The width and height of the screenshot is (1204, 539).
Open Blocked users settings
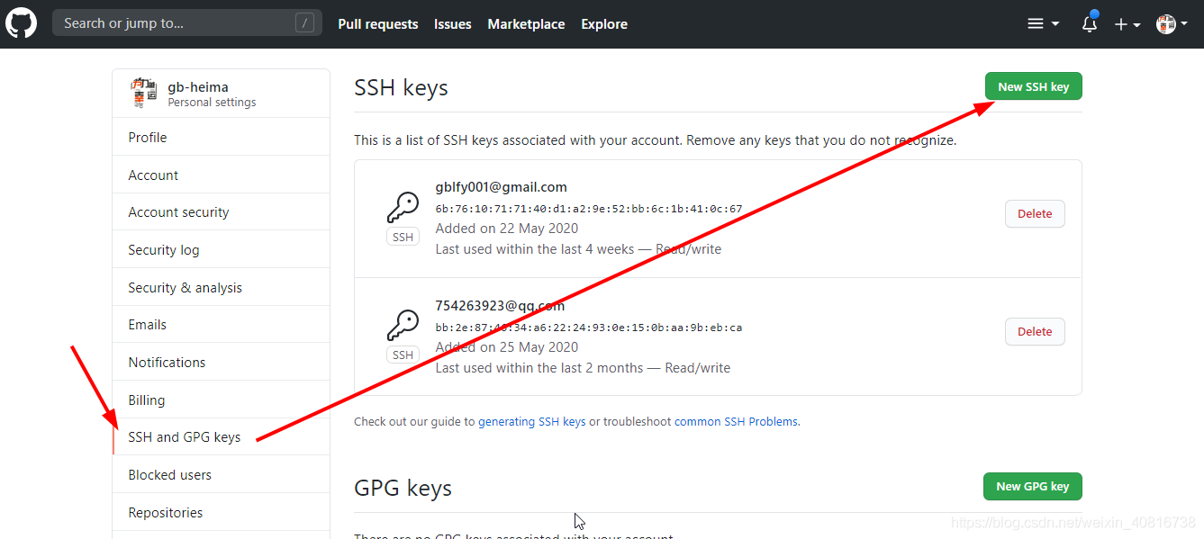coord(222,474)
